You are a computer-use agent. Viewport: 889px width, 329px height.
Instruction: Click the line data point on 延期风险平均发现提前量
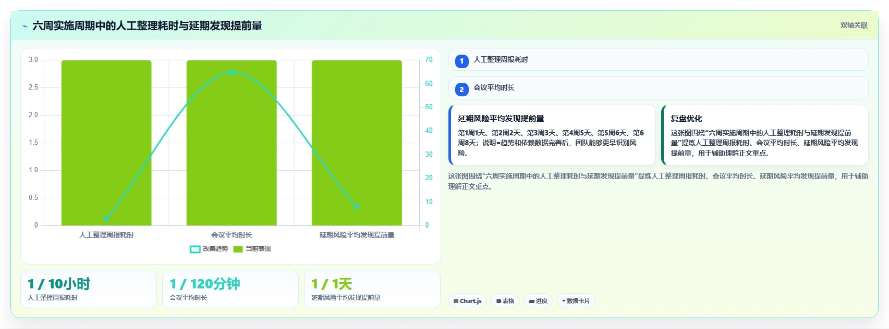pos(357,207)
